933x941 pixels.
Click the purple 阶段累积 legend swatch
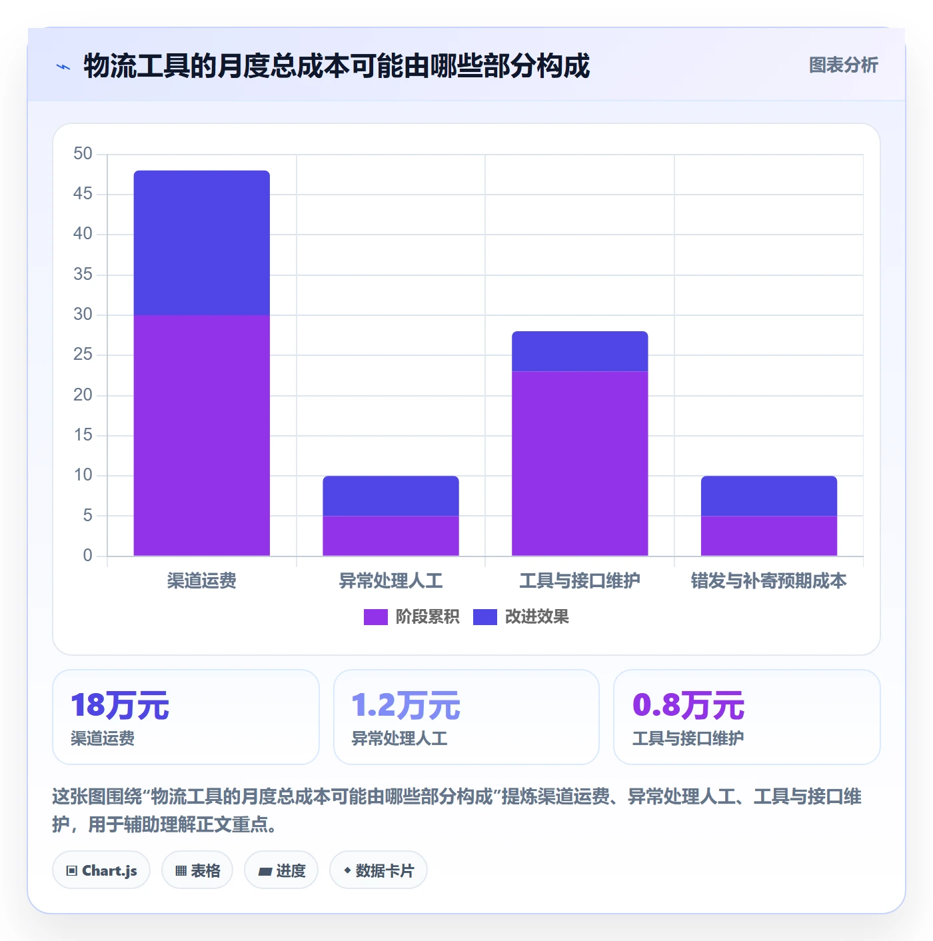coord(376,617)
